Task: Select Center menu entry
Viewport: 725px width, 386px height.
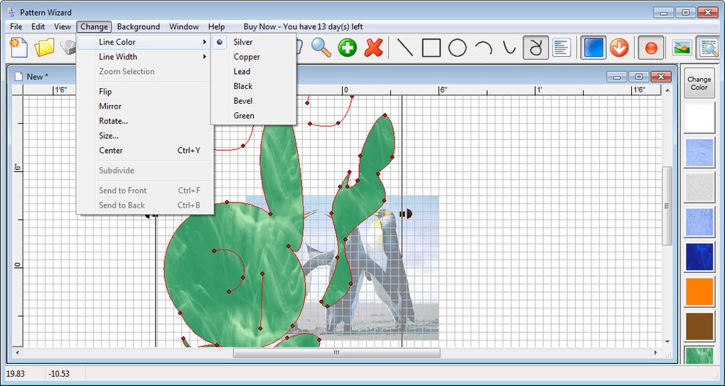Action: (x=144, y=151)
